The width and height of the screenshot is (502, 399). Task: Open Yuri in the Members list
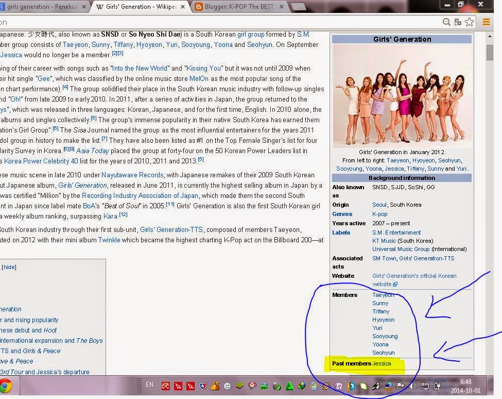coord(377,328)
